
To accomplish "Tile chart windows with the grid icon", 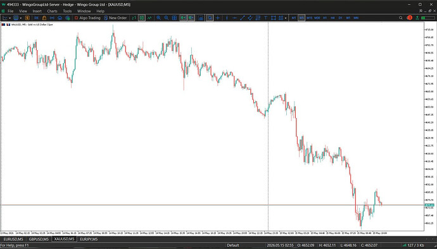I will coord(174,18).
